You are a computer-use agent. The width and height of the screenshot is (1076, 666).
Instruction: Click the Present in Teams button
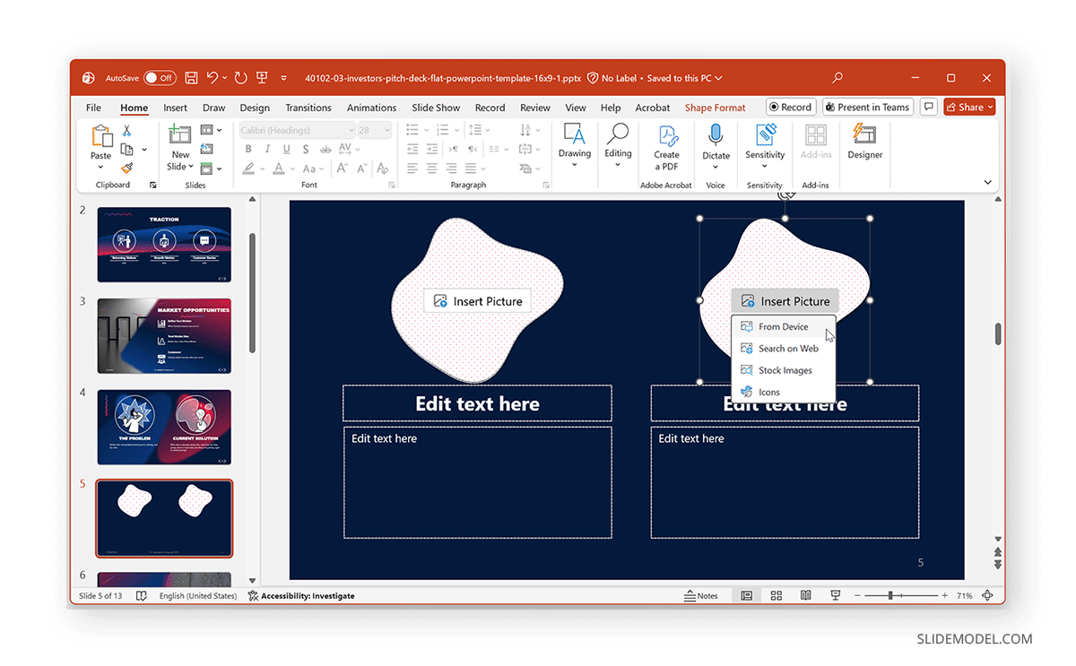click(867, 107)
